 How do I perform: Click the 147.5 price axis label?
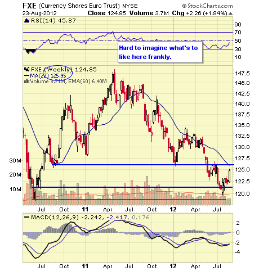click(x=242, y=73)
